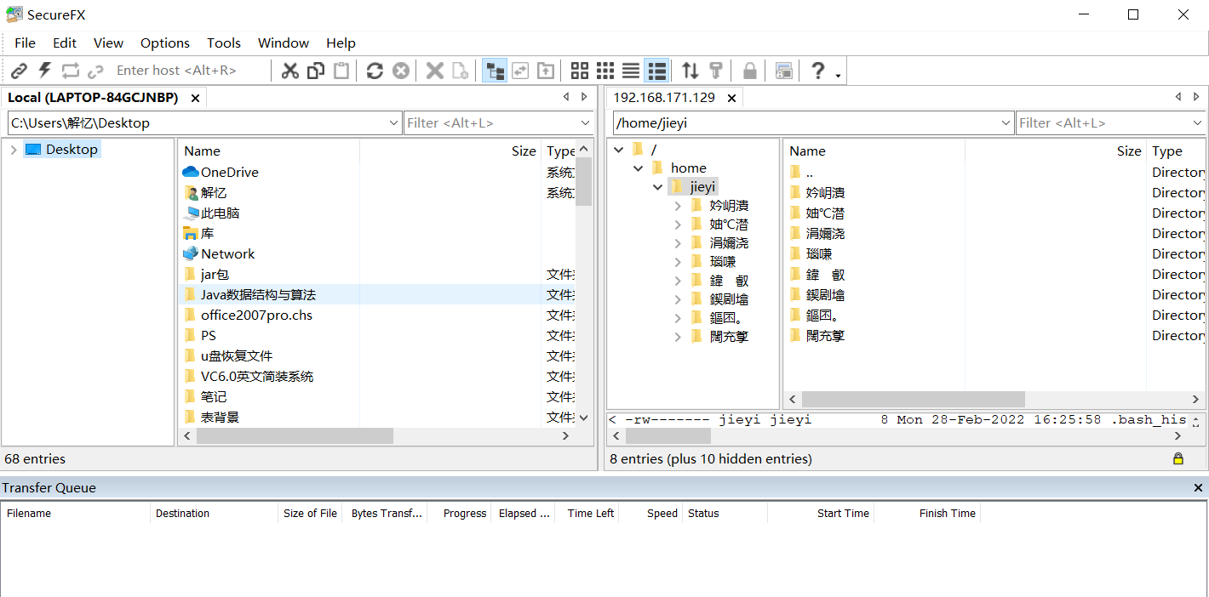Sort local list by Name column header
This screenshot has height=597, width=1209.
269,151
